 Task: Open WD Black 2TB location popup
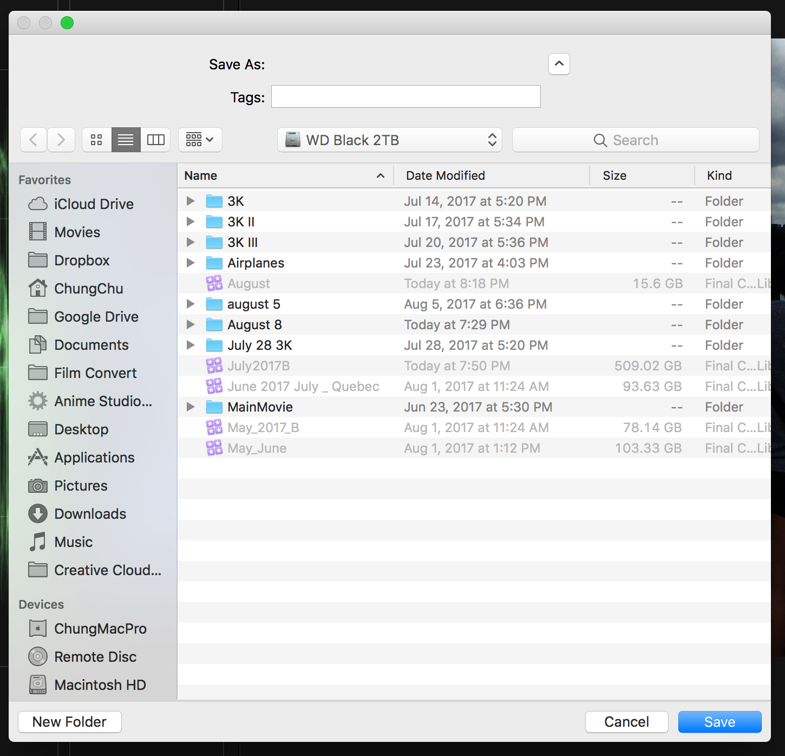[390, 140]
